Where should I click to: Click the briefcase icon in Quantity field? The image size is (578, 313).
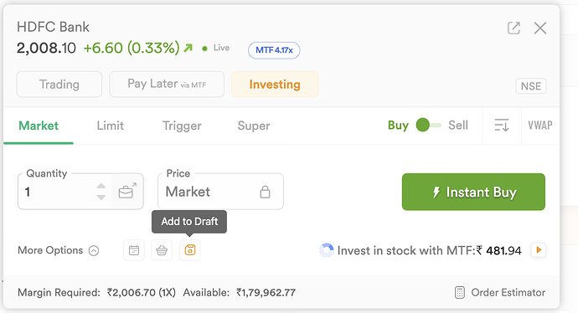pyautogui.click(x=127, y=191)
